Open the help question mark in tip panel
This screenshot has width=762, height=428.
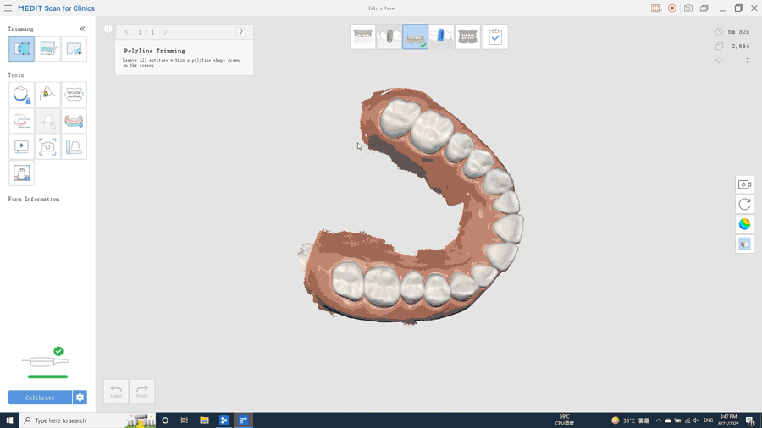241,32
